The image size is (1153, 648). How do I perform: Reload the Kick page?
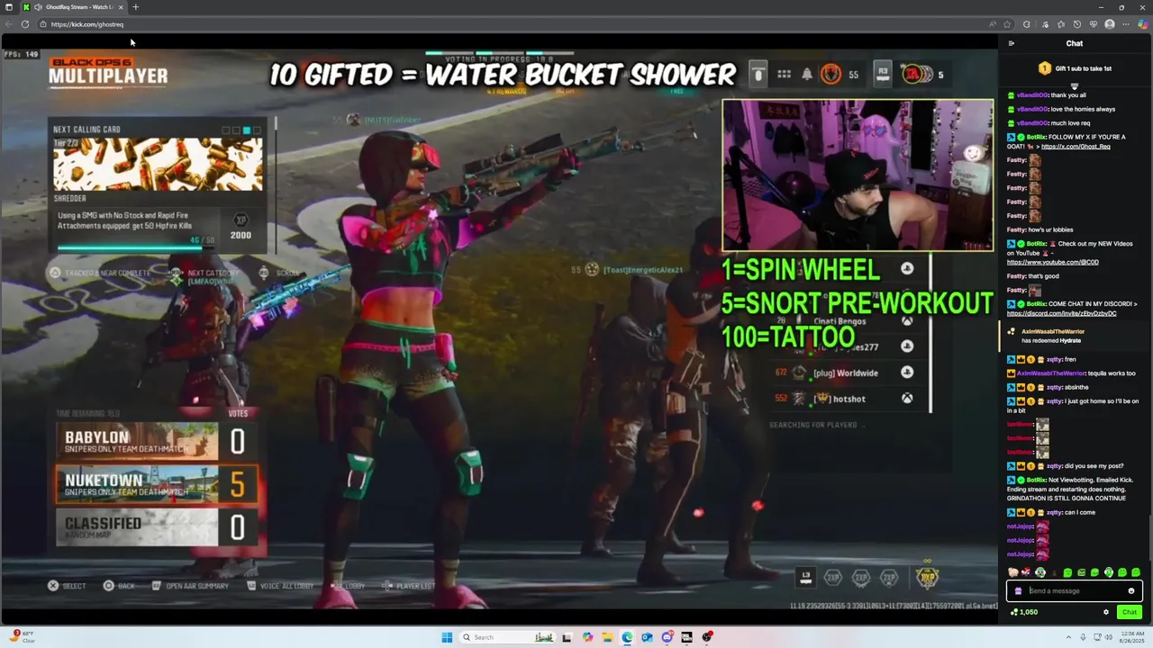point(25,24)
